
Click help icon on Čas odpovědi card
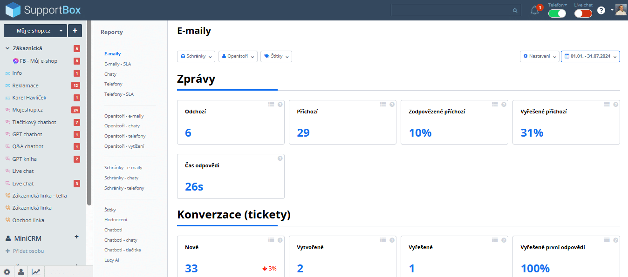pos(280,158)
